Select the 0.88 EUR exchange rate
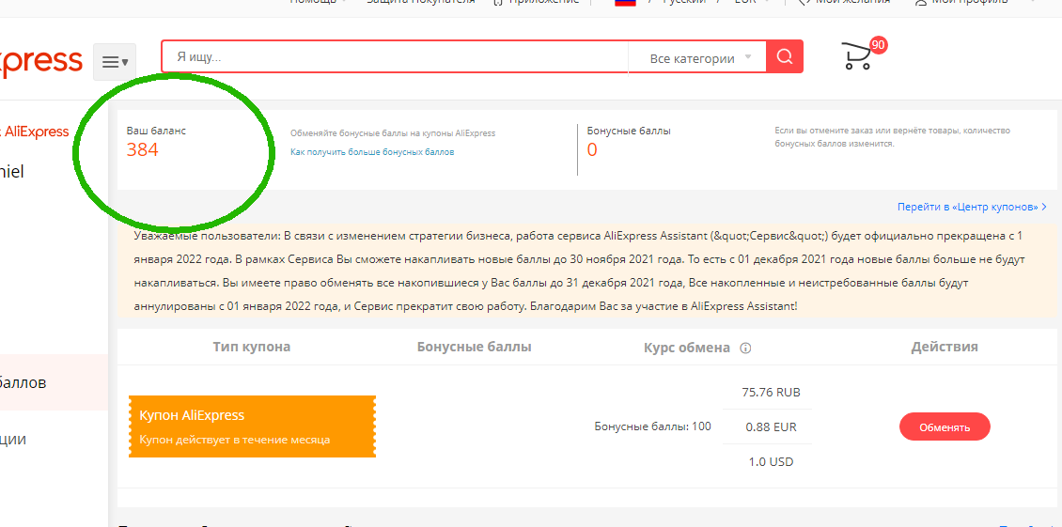 pos(771,427)
